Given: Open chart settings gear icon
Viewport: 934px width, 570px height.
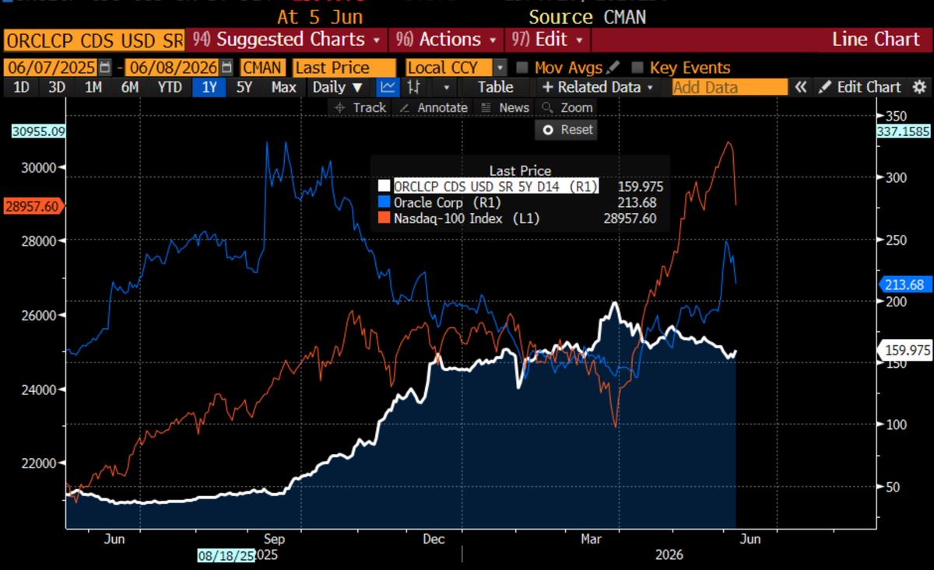Looking at the screenshot, I should coord(919,87).
